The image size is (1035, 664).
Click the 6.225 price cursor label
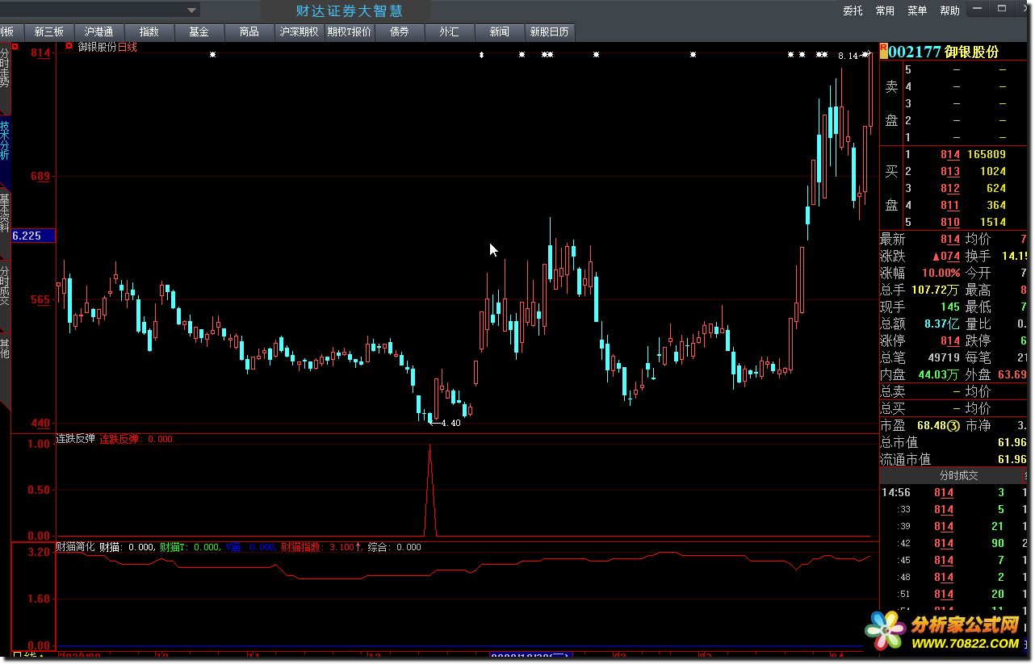pos(32,236)
